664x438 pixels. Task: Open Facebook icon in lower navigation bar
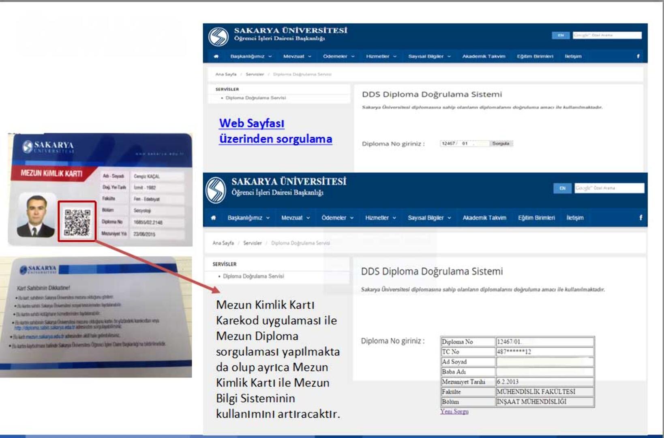click(x=640, y=218)
